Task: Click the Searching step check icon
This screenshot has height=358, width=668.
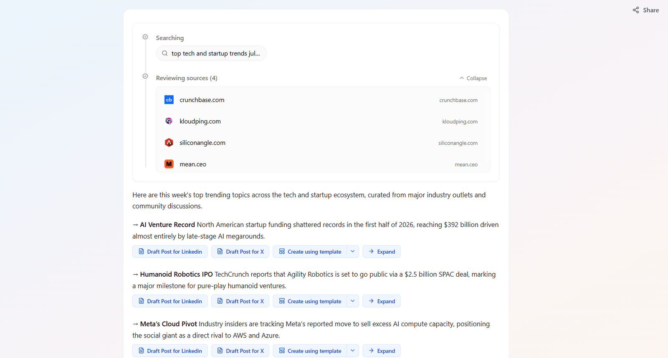Action: 145,37
